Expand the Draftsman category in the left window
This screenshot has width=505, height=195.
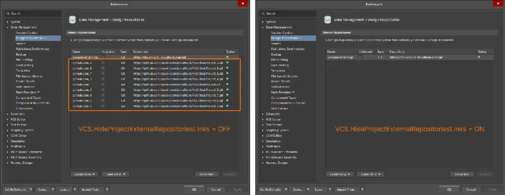point(8,146)
